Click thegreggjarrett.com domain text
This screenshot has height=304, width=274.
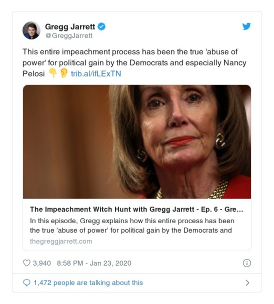61,241
